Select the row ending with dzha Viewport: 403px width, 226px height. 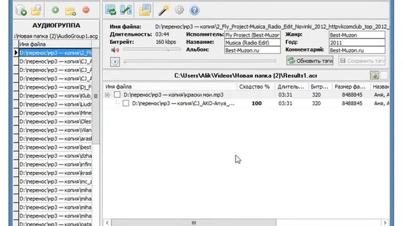(55, 156)
